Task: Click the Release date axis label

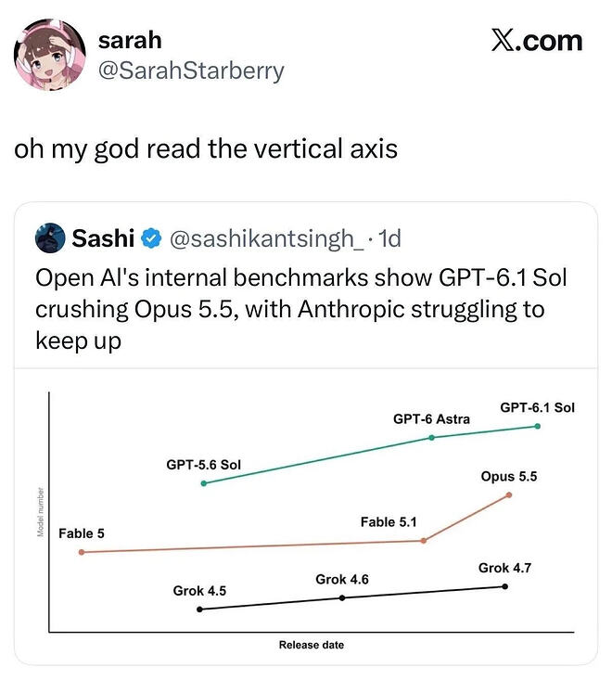Action: pos(311,645)
